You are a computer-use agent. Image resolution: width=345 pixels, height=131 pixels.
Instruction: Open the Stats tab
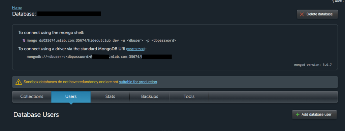pos(110,97)
